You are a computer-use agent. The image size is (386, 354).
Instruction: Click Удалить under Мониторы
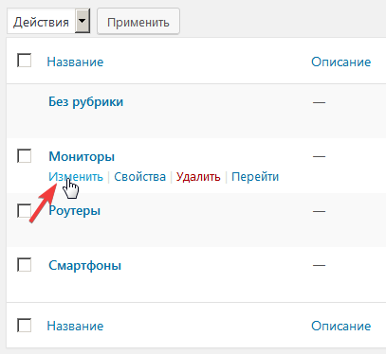point(198,177)
